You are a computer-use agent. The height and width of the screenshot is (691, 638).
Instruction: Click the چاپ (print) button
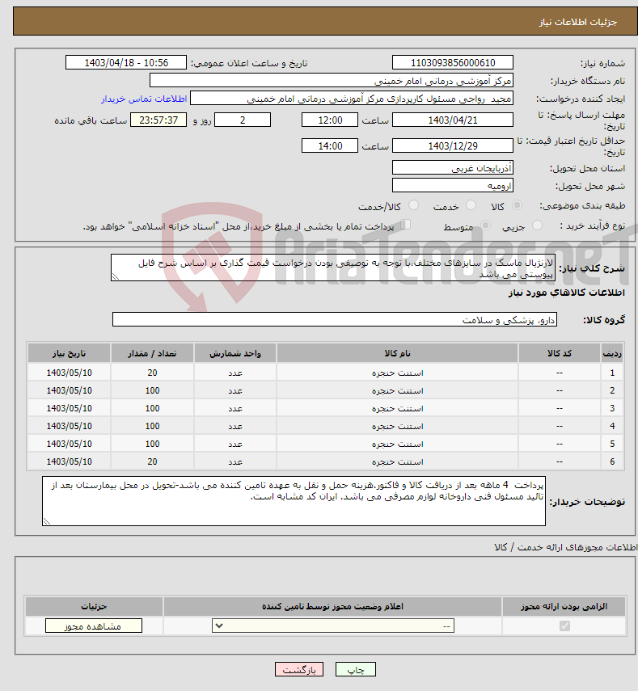click(355, 669)
